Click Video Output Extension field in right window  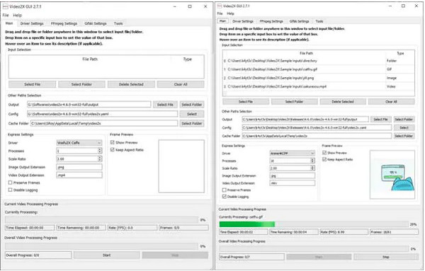(293, 183)
